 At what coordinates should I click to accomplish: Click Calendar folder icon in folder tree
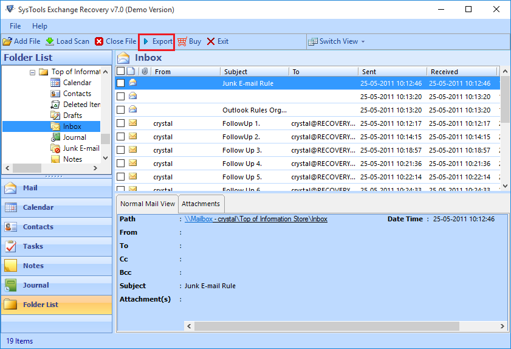[55, 83]
